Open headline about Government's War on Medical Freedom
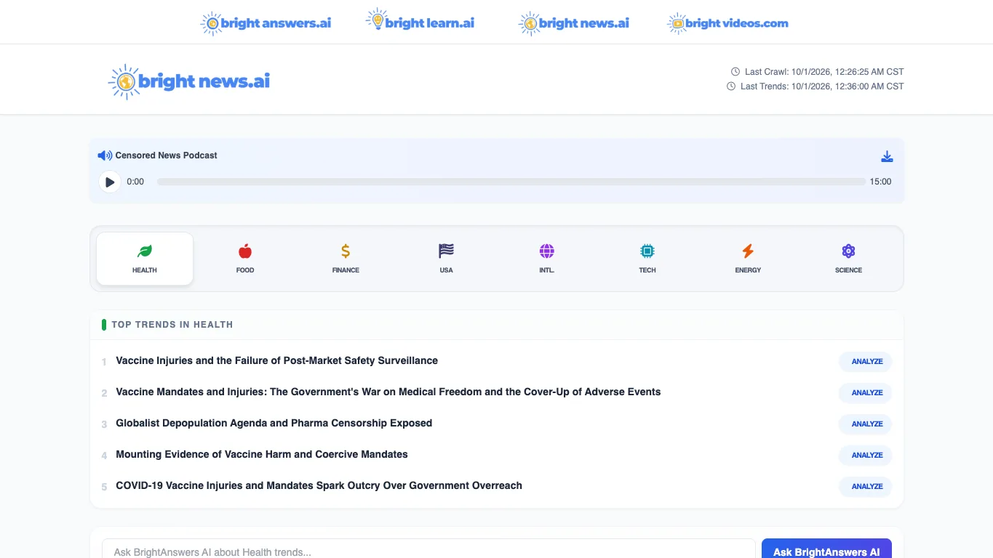The image size is (993, 558). (x=388, y=392)
